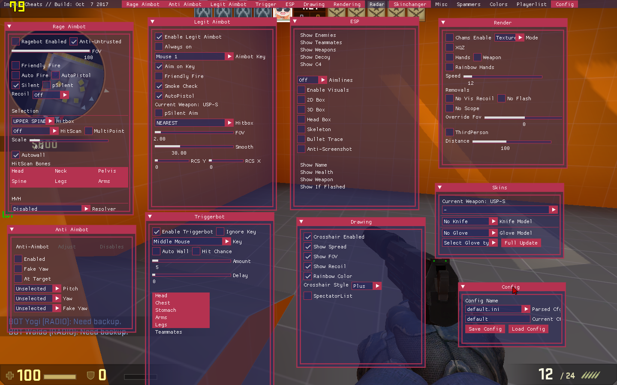The image size is (617, 385).
Task: Adjust the Smooth slider in Legit Aimbot
Action: click(x=194, y=146)
